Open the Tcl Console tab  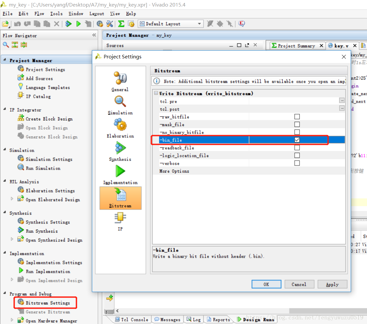click(x=132, y=319)
